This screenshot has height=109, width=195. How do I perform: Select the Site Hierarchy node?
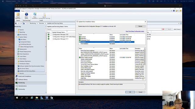click(x=23, y=35)
